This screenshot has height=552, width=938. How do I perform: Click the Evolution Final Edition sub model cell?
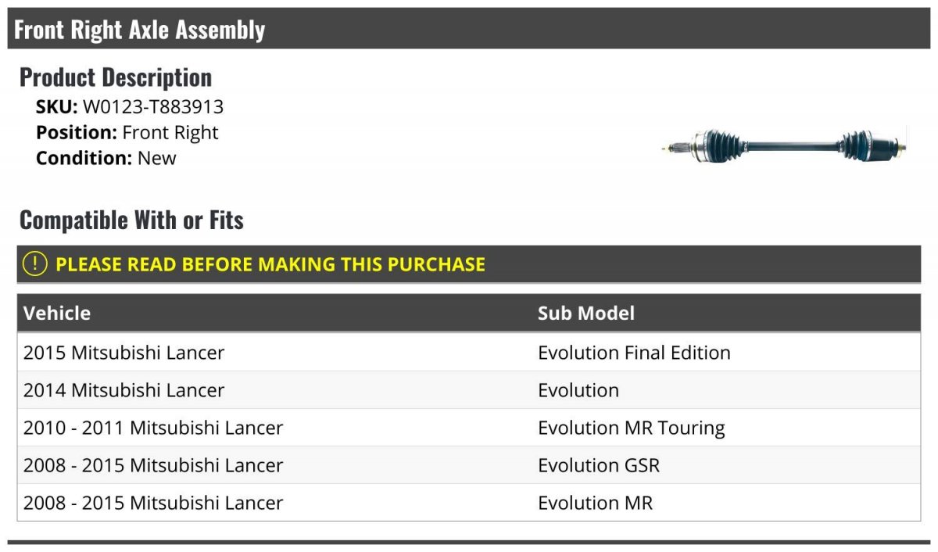[634, 353]
